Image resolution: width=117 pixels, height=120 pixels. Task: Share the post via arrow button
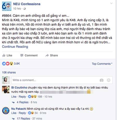tap(52, 55)
